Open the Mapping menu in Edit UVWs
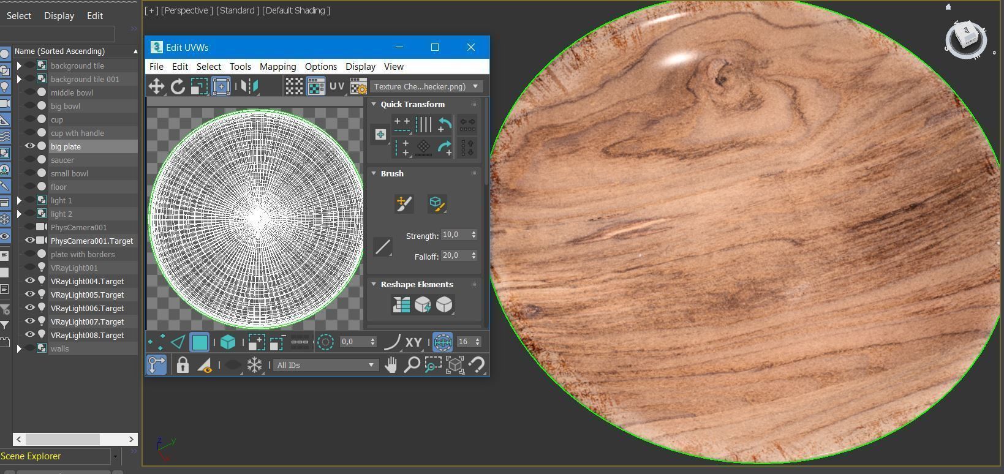Image resolution: width=1004 pixels, height=474 pixels. [277, 67]
